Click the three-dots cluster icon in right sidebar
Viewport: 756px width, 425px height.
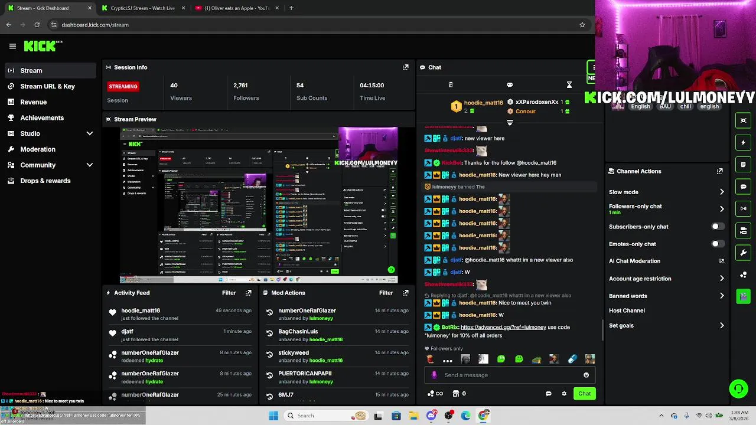pos(743,275)
